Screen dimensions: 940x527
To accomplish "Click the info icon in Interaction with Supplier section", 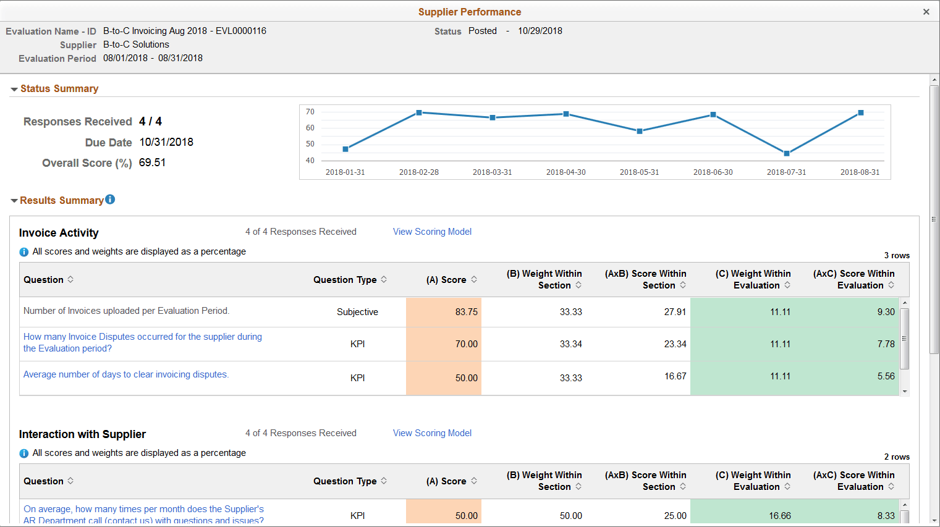I will (23, 453).
